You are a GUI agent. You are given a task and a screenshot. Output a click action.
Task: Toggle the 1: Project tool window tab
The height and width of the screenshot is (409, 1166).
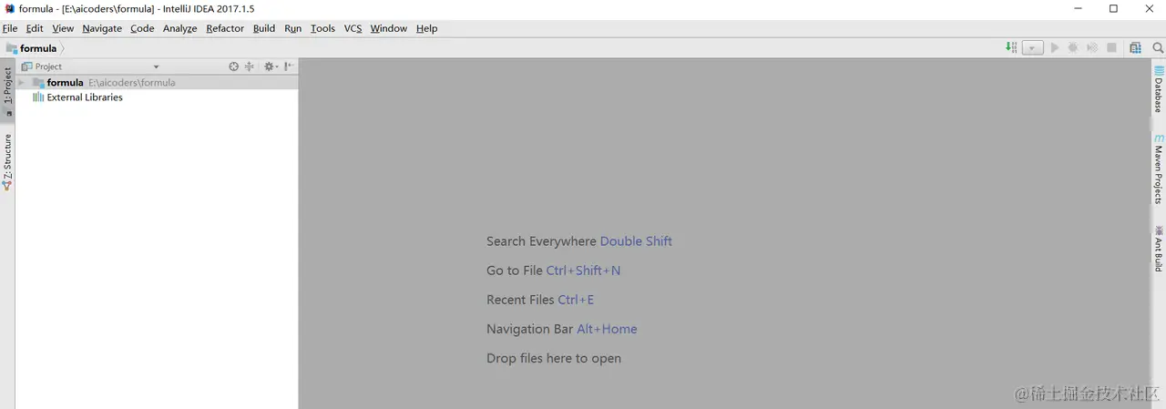[x=7, y=90]
